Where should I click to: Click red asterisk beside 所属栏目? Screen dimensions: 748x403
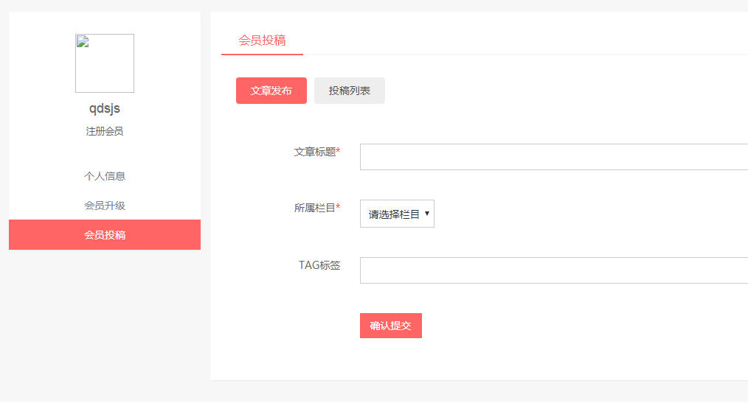[338, 206]
